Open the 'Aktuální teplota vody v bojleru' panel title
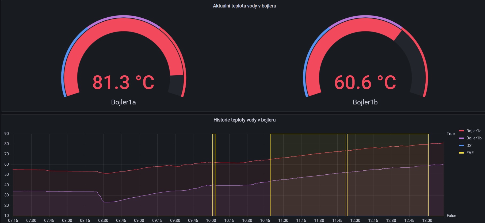 click(245, 6)
